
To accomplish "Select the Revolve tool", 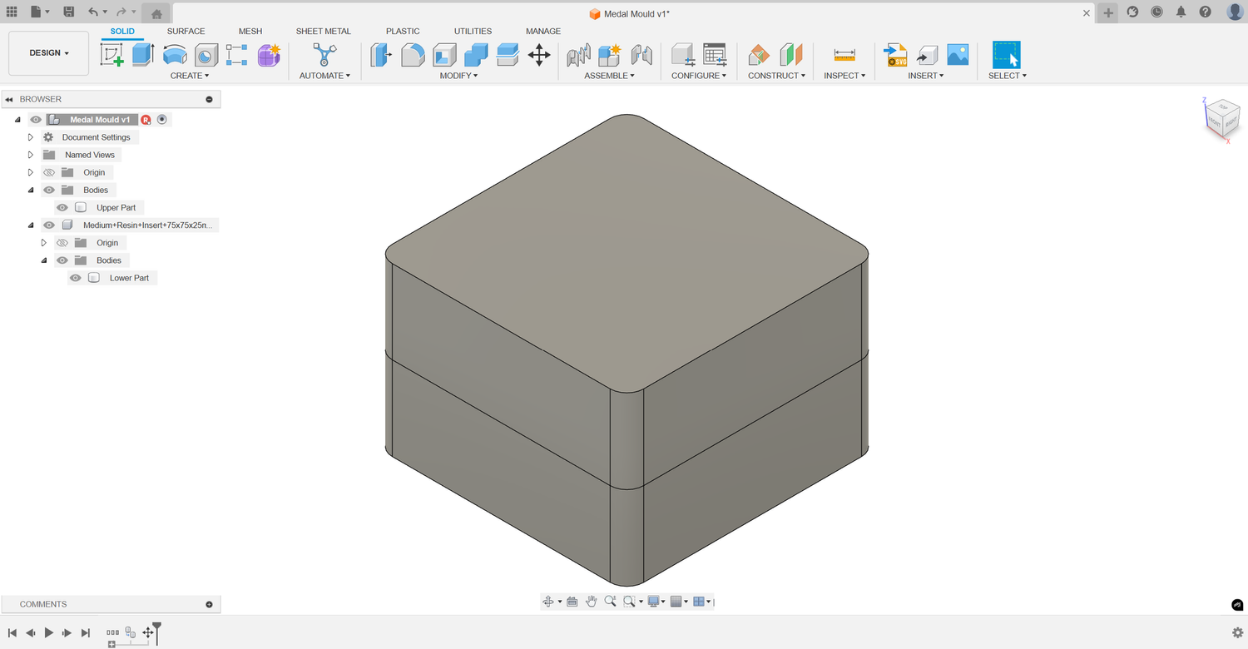I will pyautogui.click(x=175, y=55).
